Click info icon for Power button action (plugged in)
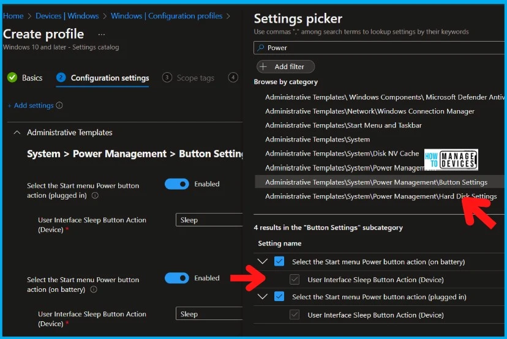Screen dimensions: 507x339 (95, 196)
